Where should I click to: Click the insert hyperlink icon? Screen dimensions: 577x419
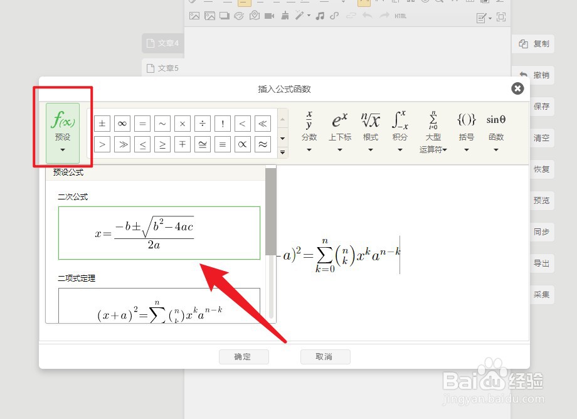334,16
